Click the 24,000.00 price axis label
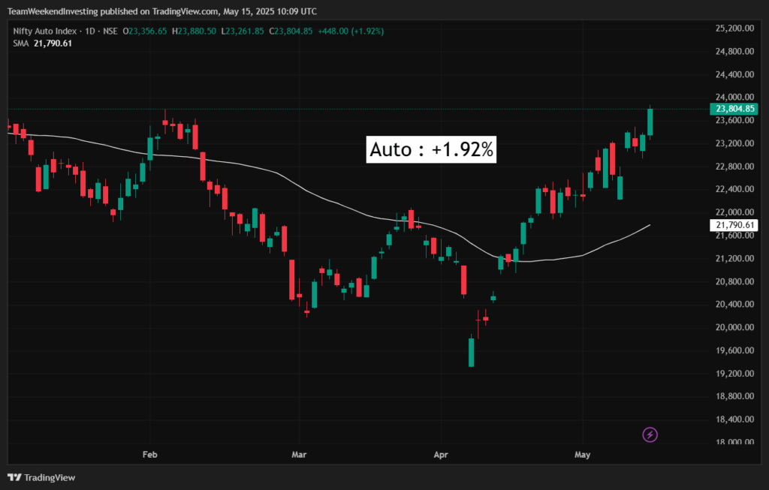Image resolution: width=769 pixels, height=490 pixels. 734,97
